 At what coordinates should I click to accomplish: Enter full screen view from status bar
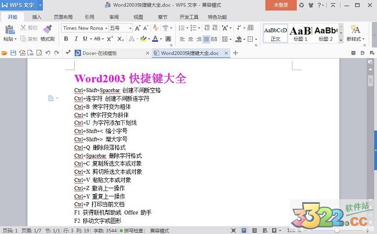pos(233,231)
